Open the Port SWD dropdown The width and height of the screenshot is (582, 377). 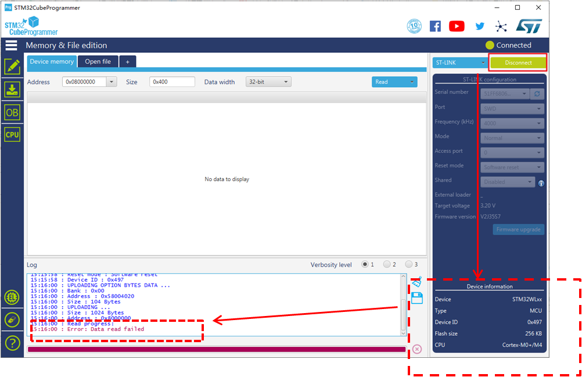[x=512, y=109]
